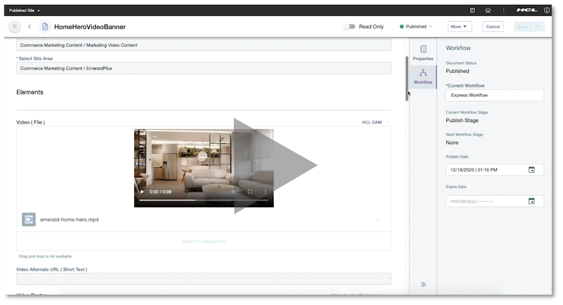Play the video preview

[142, 192]
